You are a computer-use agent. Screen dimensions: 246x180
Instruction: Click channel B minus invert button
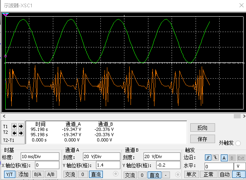pos(166,175)
